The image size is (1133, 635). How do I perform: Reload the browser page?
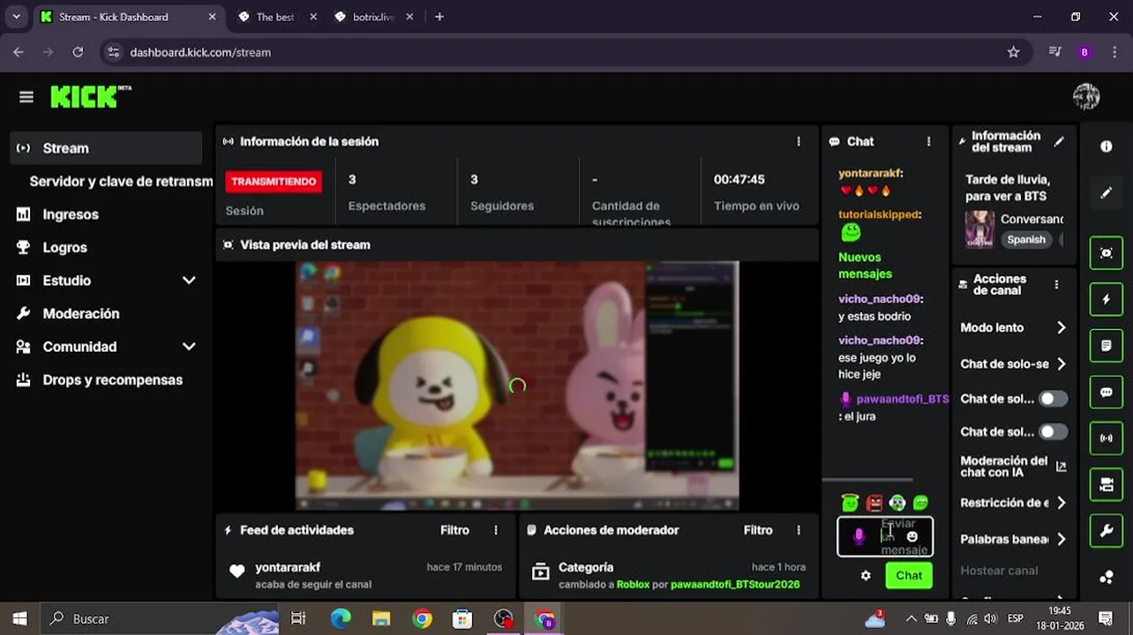point(78,52)
